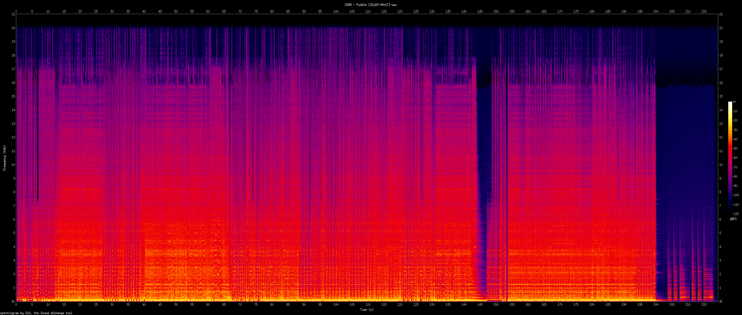Click the 20 kHz tick on the left frequency axis
The width and height of the screenshot is (742, 315).
coord(13,28)
